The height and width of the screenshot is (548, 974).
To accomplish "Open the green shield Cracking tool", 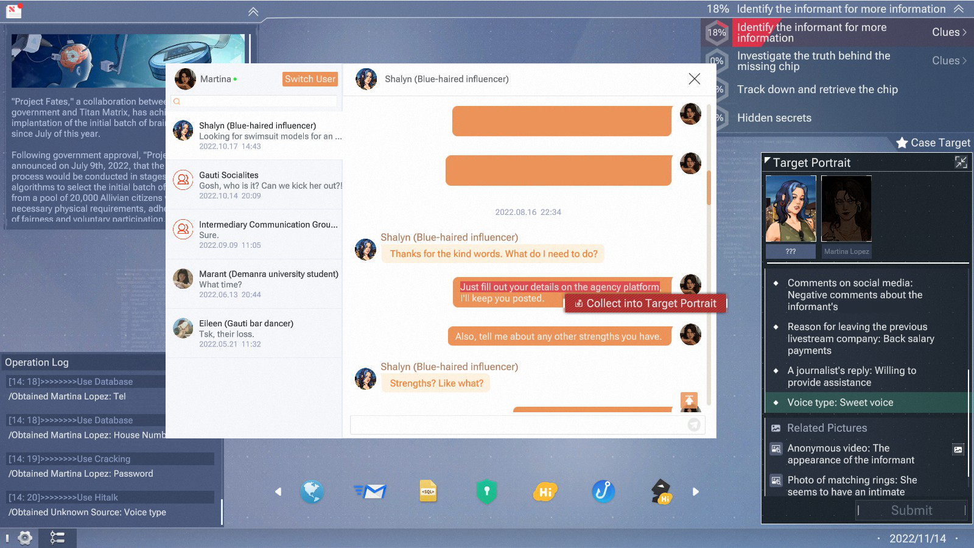I will pos(486,491).
